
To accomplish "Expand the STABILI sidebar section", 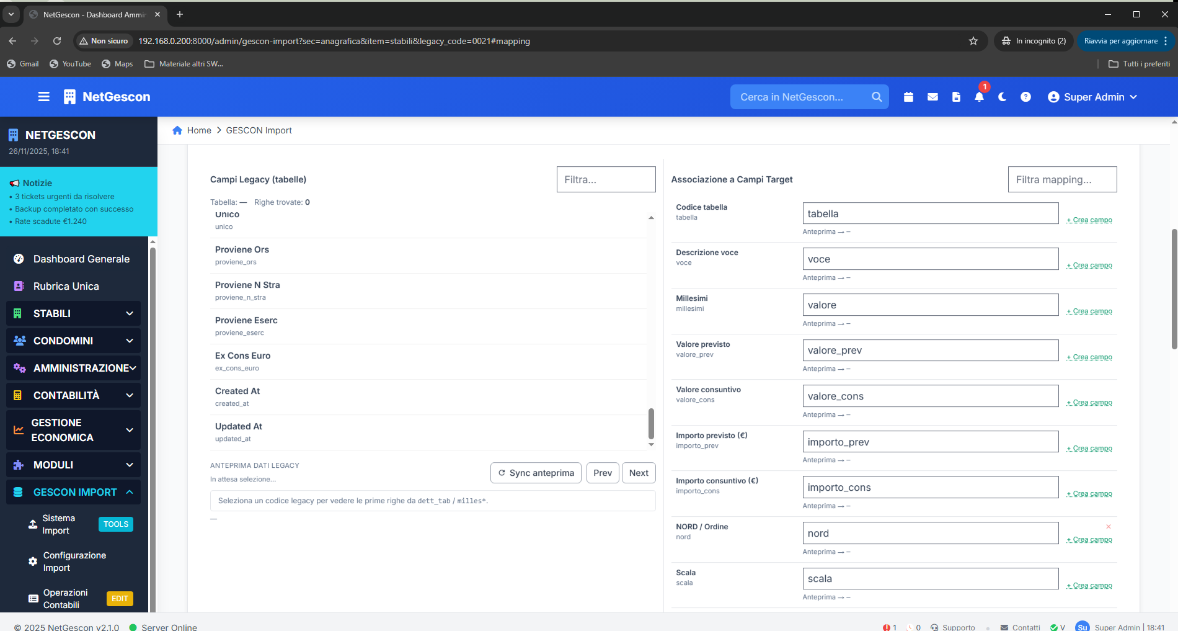I will coord(73,313).
